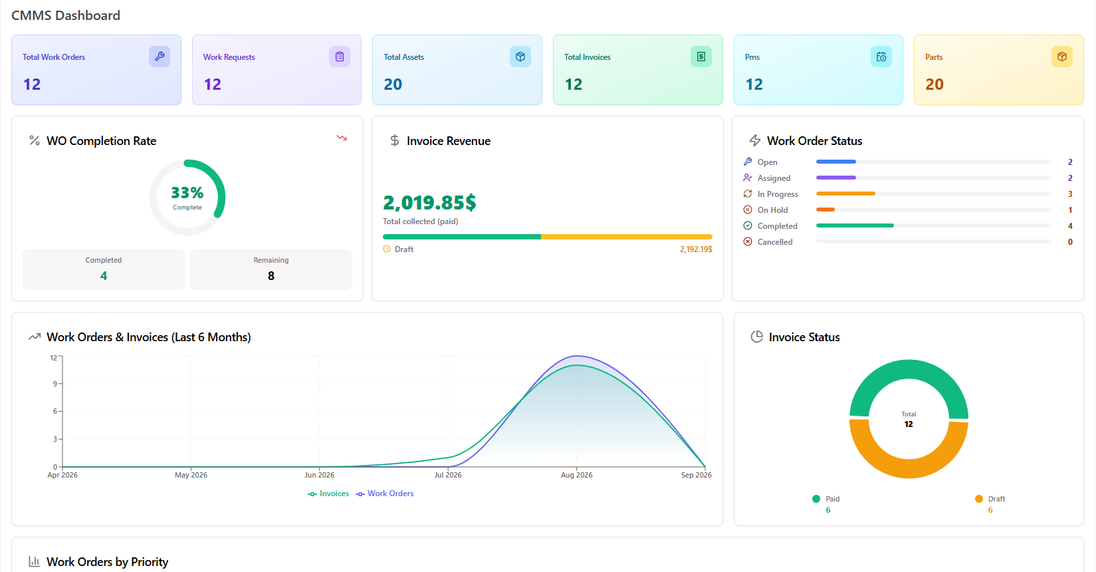1096x572 pixels.
Task: Click the pause icon next to On Hold
Action: (x=748, y=210)
